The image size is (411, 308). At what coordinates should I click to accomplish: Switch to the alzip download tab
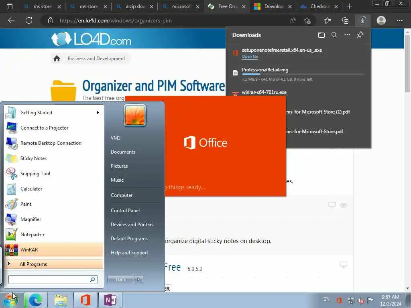(x=134, y=6)
